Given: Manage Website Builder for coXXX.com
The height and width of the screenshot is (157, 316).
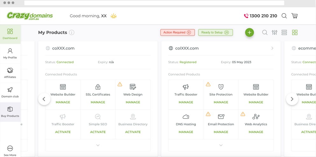Looking at the screenshot, I should tap(63, 102).
